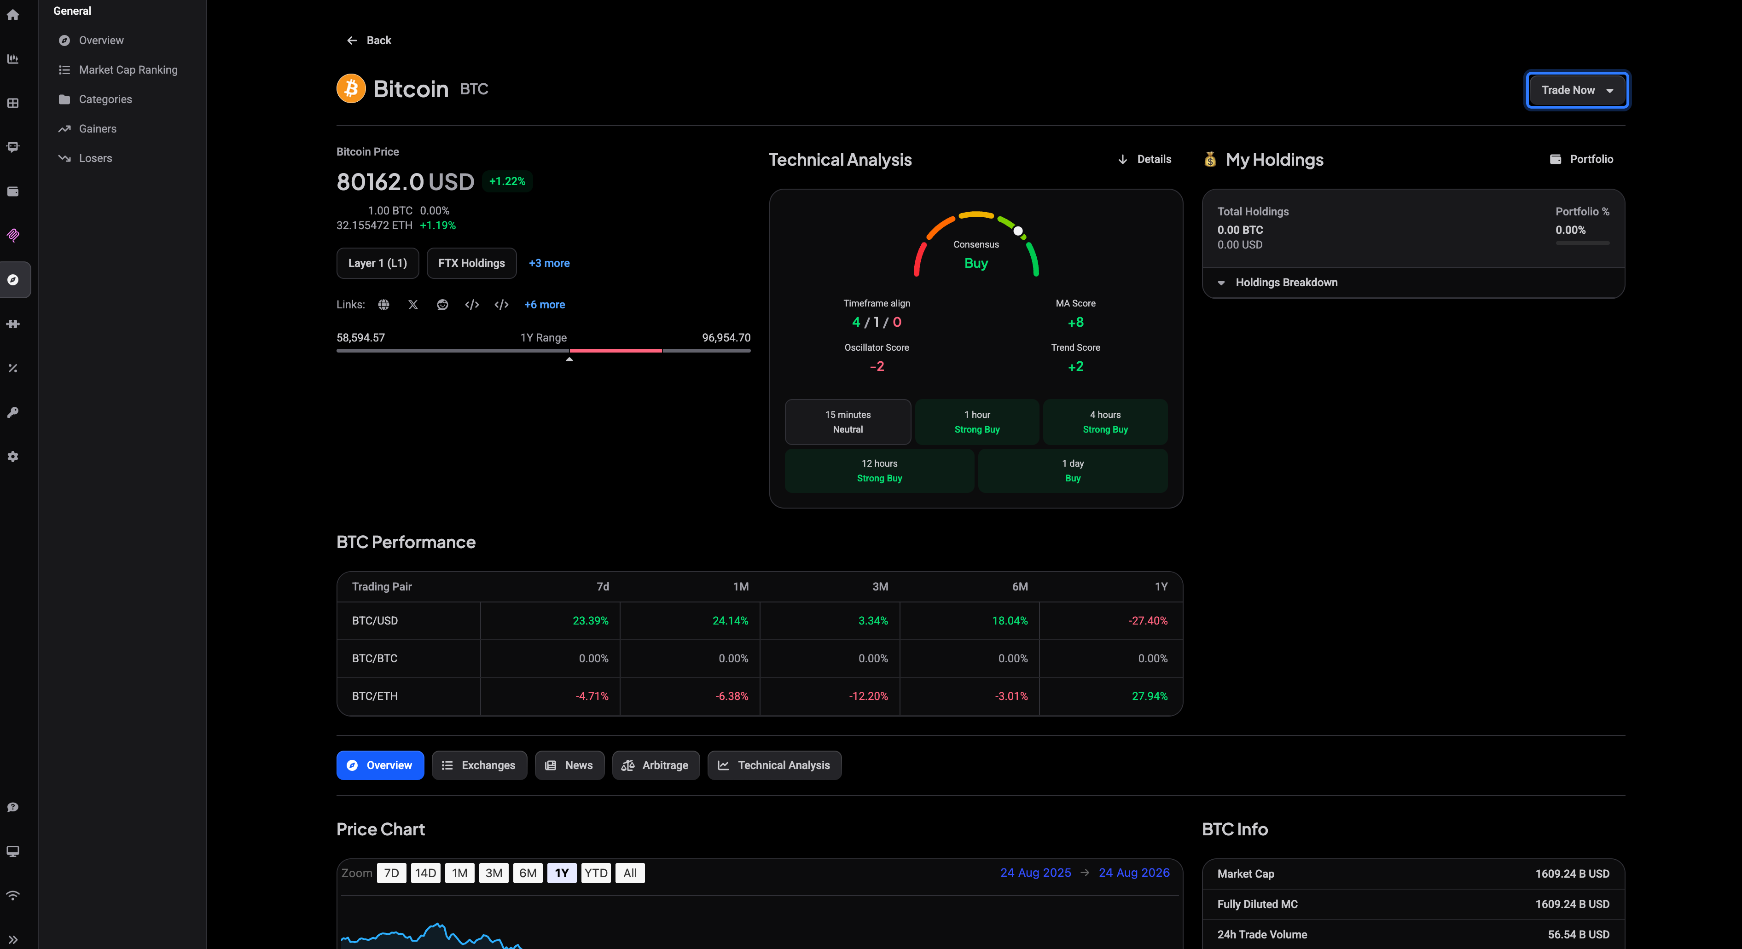Image resolution: width=1742 pixels, height=949 pixels.
Task: Open the grid dashboard sidebar icon
Action: click(13, 103)
